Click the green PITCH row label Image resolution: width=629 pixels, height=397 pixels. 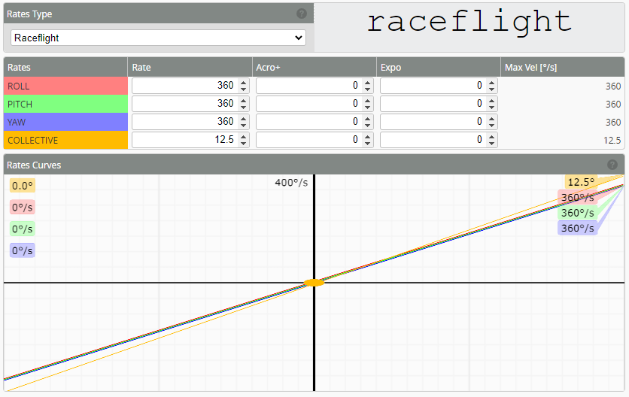click(65, 104)
